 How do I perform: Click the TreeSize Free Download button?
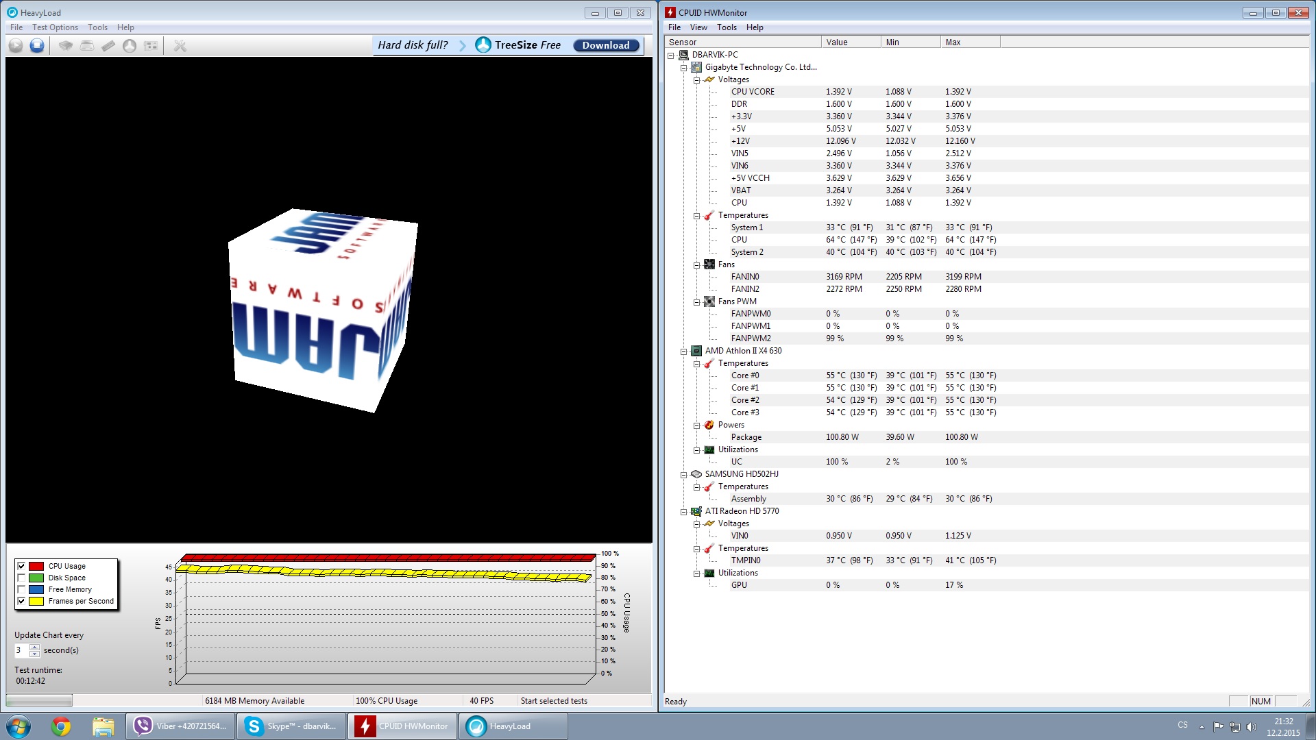coord(606,45)
